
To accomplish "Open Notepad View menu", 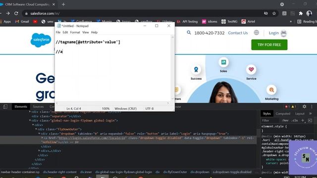I will coord(85,32).
